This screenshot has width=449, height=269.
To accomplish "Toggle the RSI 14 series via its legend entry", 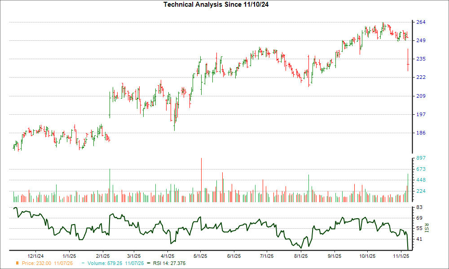I will [x=168, y=263].
